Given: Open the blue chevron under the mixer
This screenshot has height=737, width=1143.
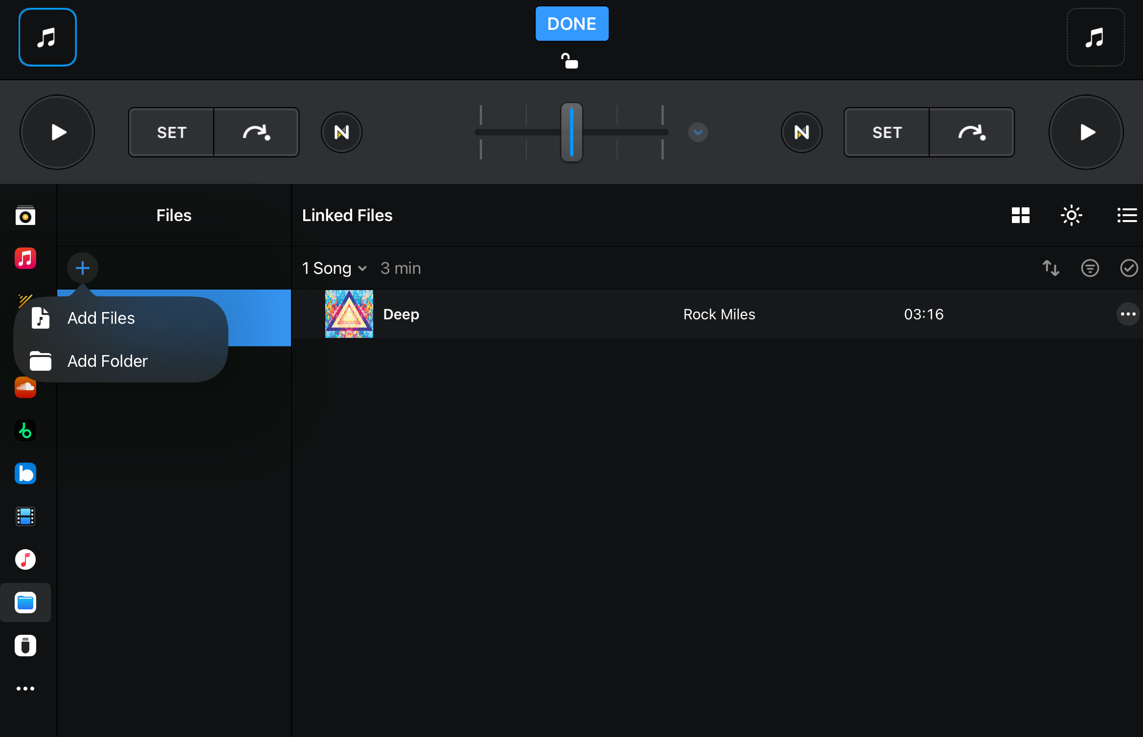Looking at the screenshot, I should pos(698,132).
